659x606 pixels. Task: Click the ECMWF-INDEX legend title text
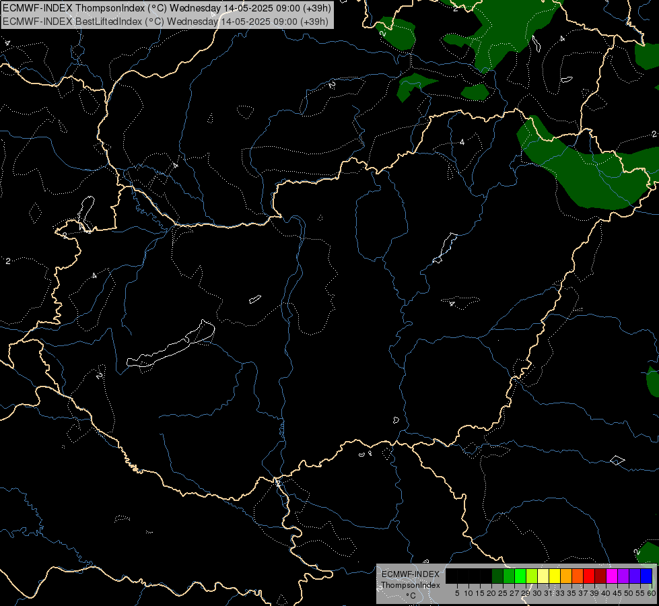point(411,574)
